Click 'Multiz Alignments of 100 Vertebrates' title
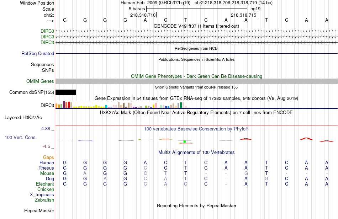Image resolution: width=338 pixels, height=219 pixels. tap(196, 152)
